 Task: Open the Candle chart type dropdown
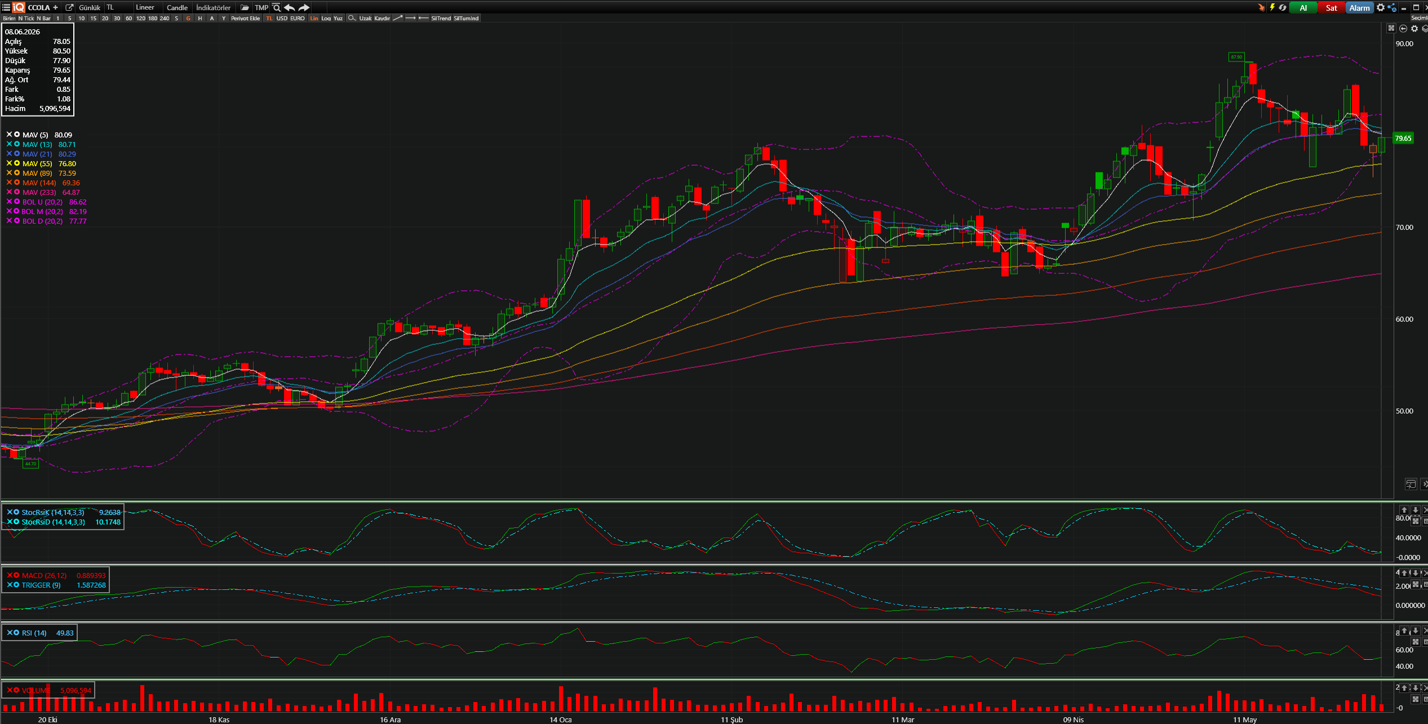[x=178, y=7]
